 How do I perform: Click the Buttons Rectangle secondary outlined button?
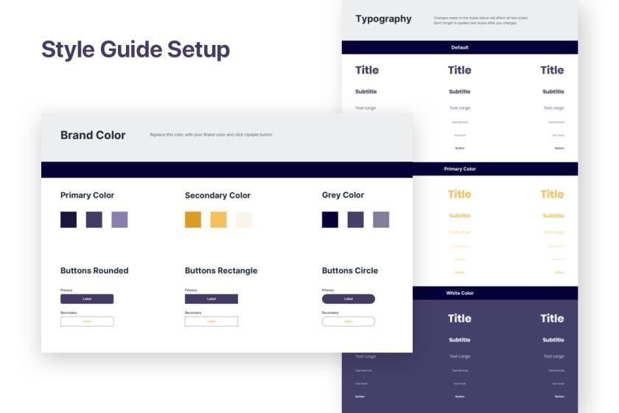(x=211, y=322)
